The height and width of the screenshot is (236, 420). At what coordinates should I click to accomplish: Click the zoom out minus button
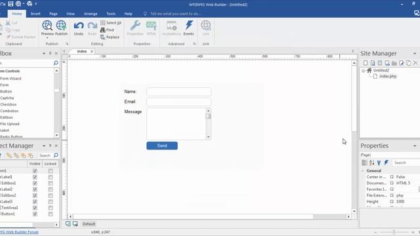coord(375,232)
